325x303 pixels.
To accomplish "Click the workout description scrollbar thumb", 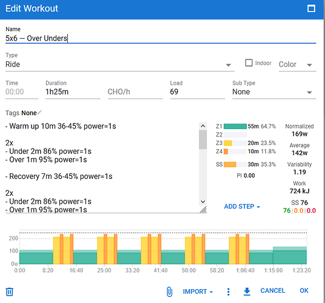I will click(x=203, y=139).
